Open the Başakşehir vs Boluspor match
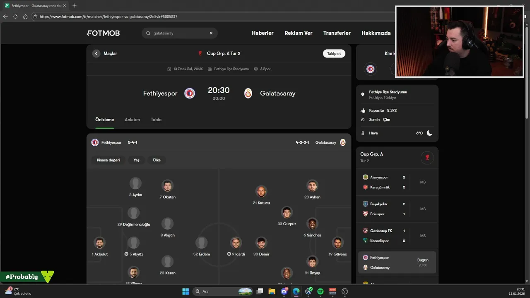This screenshot has width=530, height=298. 397,209
